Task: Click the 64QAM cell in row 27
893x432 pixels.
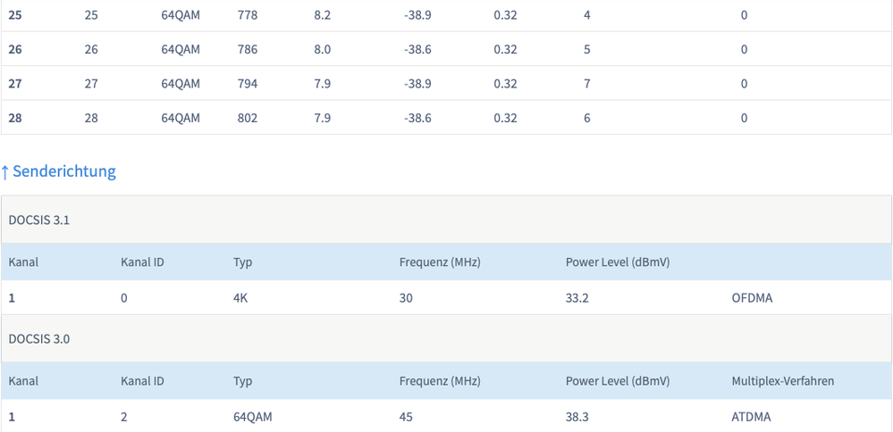Action: click(181, 84)
